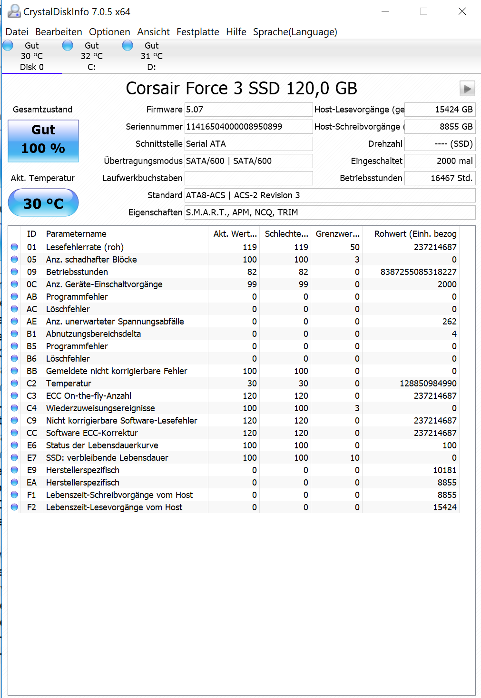
Task: Click Host-Schreibvorgänge value 8855 GB
Action: (x=440, y=127)
